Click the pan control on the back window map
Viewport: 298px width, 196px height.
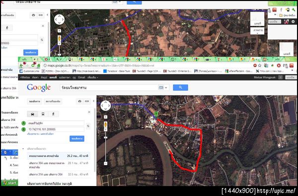click(59, 19)
